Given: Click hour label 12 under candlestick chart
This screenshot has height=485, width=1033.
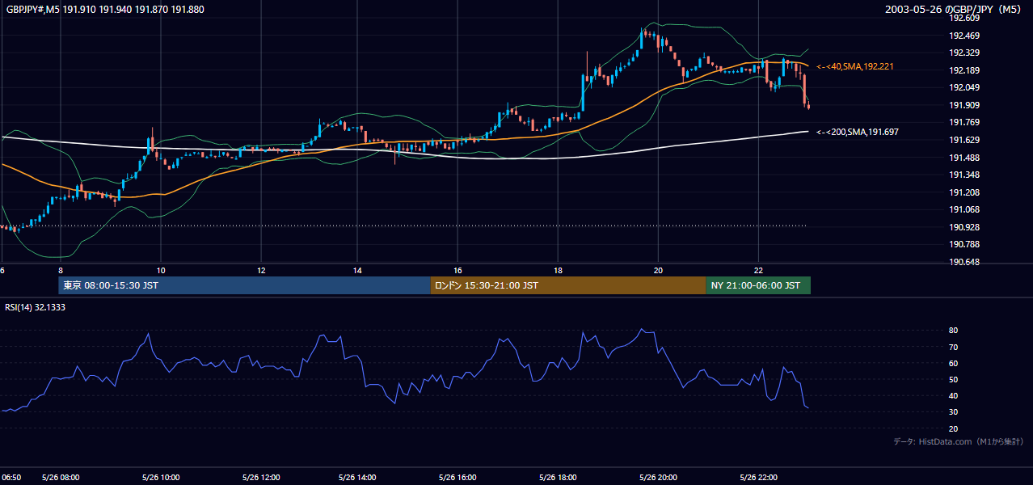Looking at the screenshot, I should coord(261,270).
